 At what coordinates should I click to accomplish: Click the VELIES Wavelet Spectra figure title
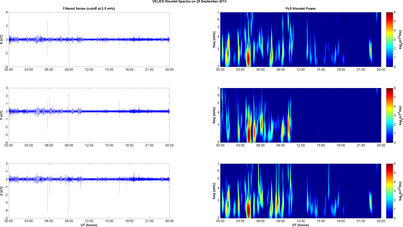[189, 2]
